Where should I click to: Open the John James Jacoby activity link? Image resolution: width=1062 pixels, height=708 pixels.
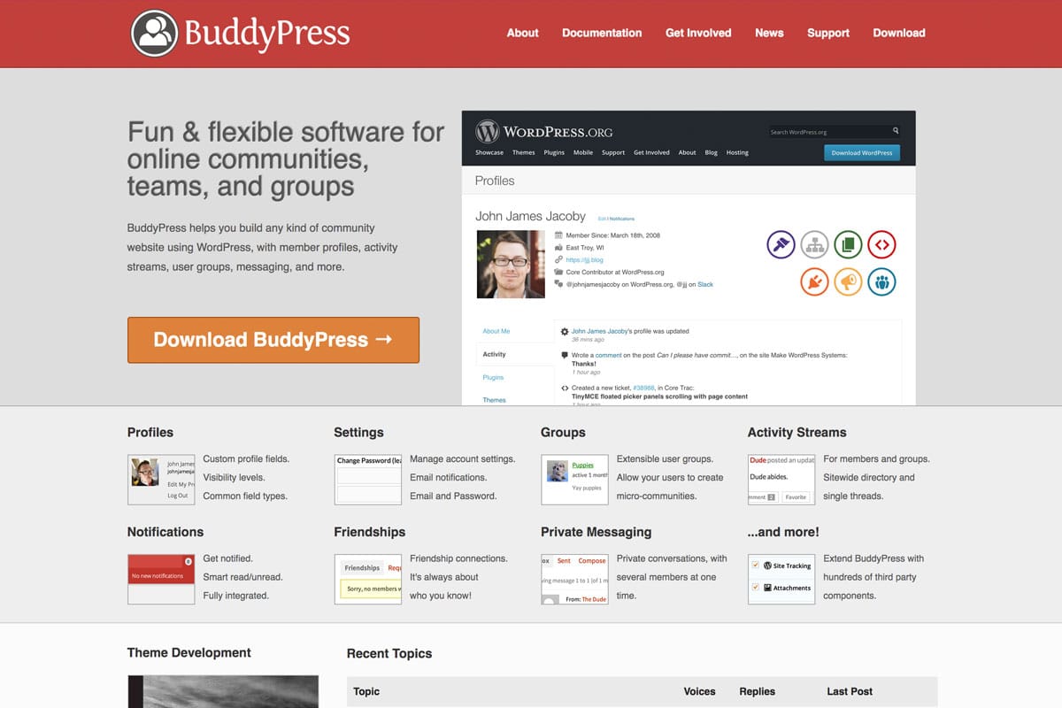click(600, 331)
